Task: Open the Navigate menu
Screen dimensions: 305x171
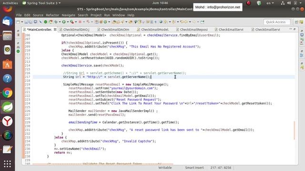Action: click(x=68, y=15)
